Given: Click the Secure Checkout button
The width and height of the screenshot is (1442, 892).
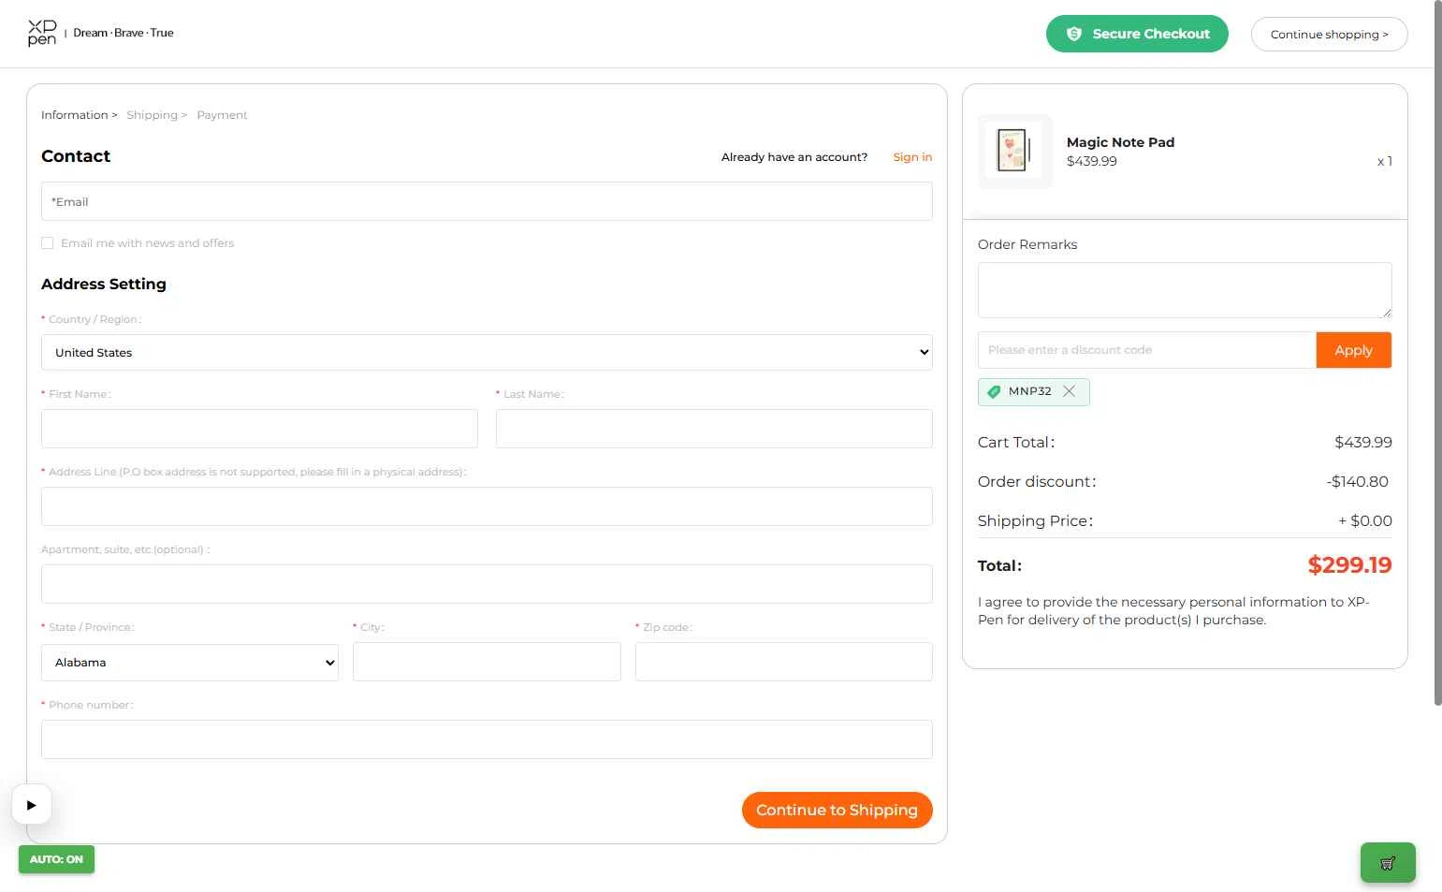Looking at the screenshot, I should coord(1137,34).
